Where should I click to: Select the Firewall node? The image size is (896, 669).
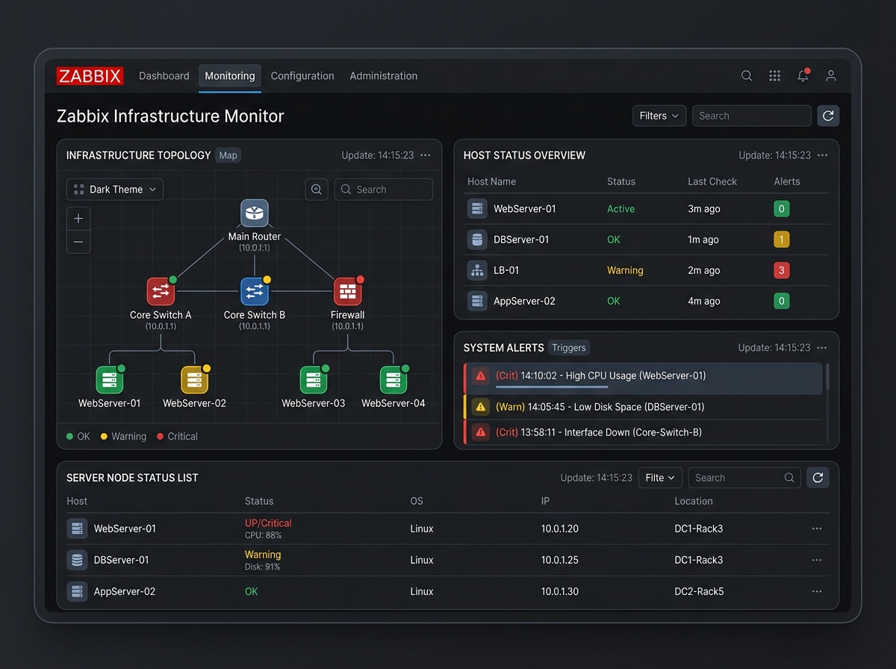pyautogui.click(x=348, y=291)
